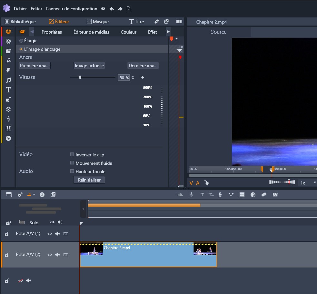
Task: Hide video for Piste A/V (1) track
Action: (x=50, y=233)
